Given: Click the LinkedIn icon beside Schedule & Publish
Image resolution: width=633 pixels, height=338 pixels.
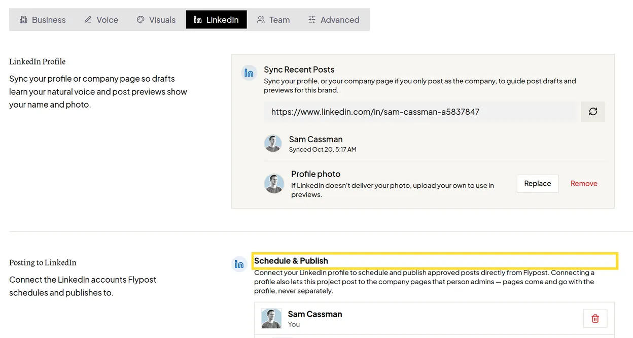Looking at the screenshot, I should point(239,264).
